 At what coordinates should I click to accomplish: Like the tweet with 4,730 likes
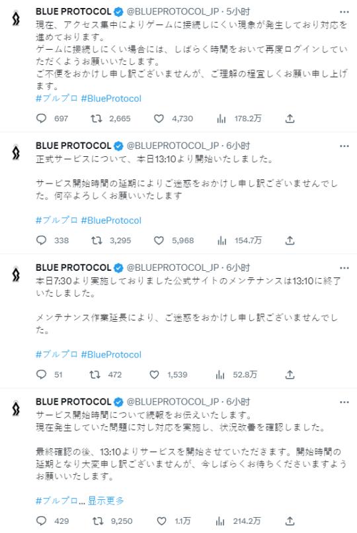click(x=159, y=119)
